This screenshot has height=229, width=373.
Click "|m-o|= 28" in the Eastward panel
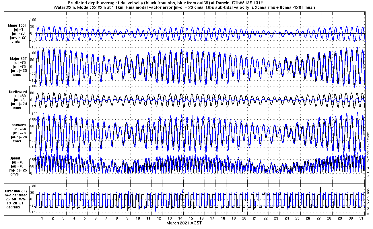pos(19,137)
